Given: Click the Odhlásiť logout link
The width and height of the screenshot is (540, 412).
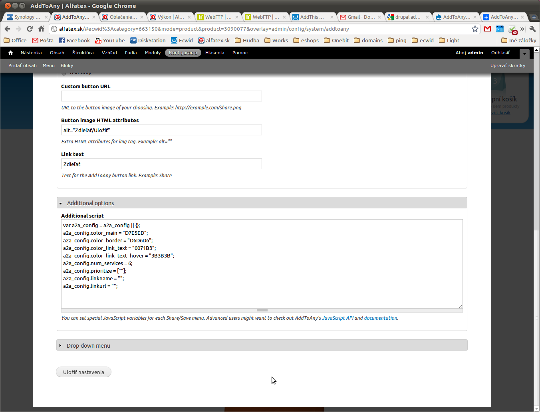Looking at the screenshot, I should [x=500, y=53].
